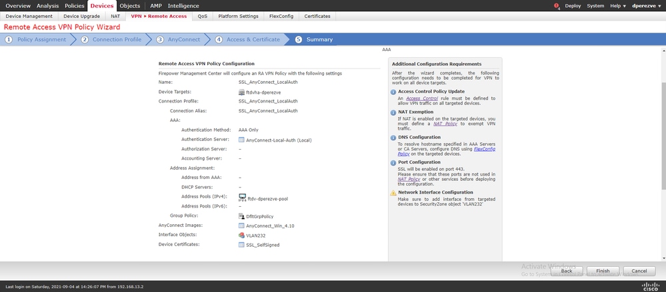Switch to Platform Settings tab
666x292 pixels.
pyautogui.click(x=238, y=16)
